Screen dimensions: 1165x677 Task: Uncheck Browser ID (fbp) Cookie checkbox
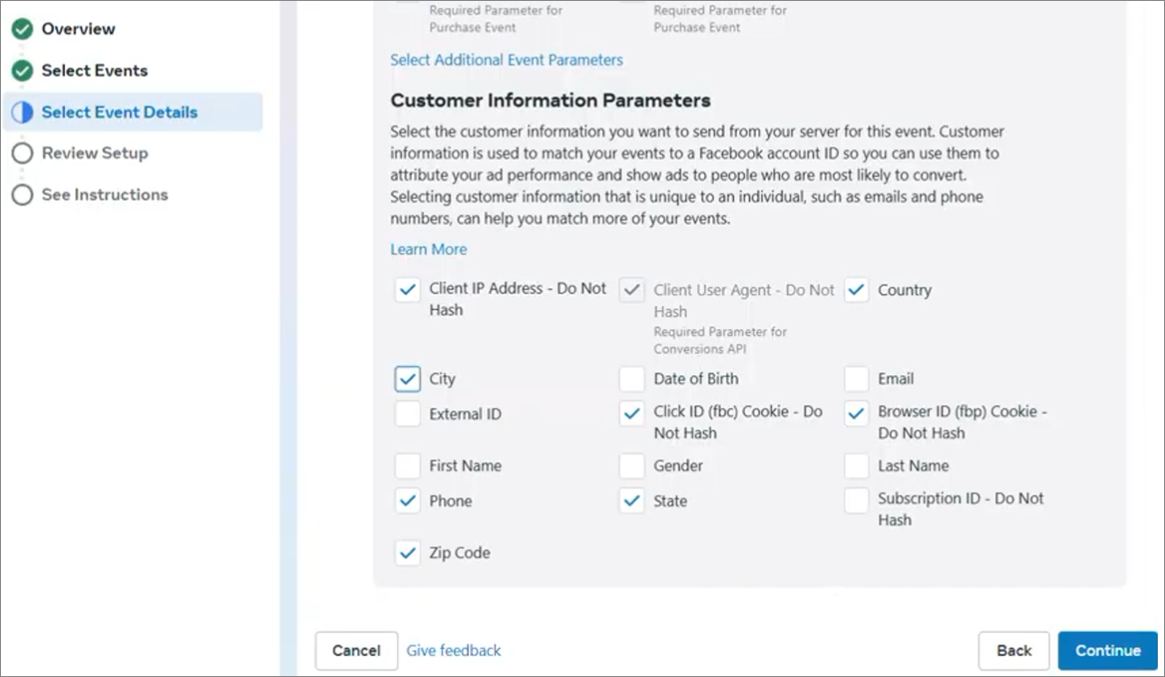click(x=856, y=414)
